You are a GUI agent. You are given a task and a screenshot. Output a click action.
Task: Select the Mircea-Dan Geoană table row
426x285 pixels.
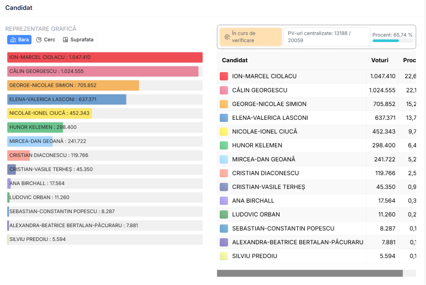[x=291, y=159]
